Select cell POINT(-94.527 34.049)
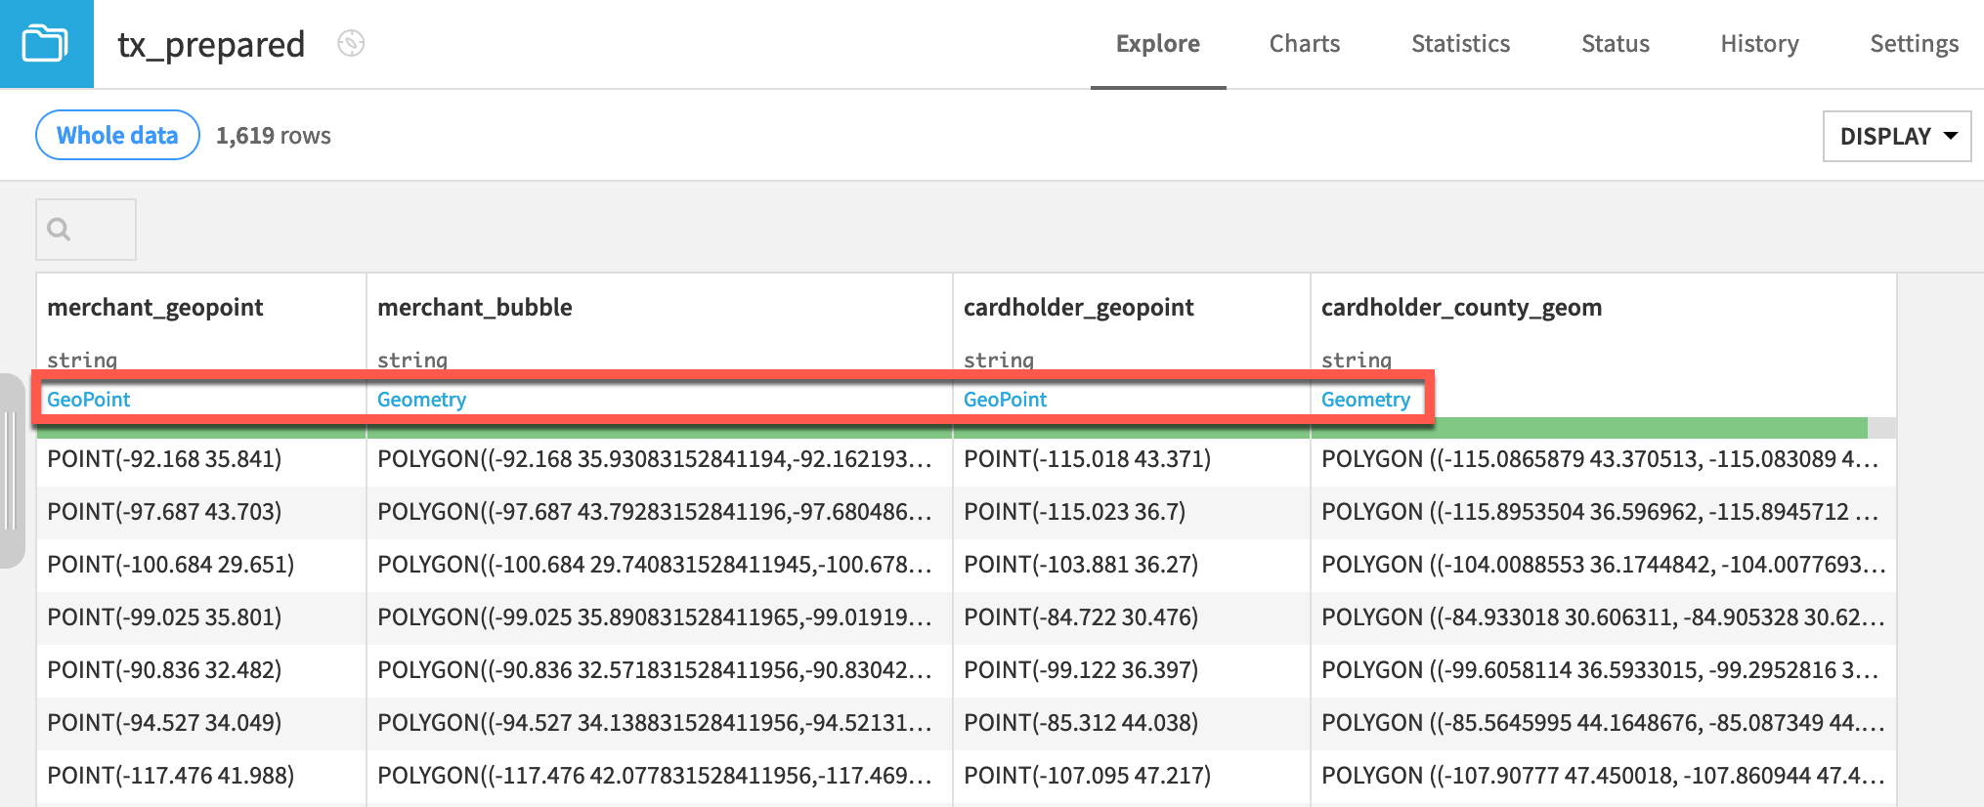1984x807 pixels. pos(201,723)
